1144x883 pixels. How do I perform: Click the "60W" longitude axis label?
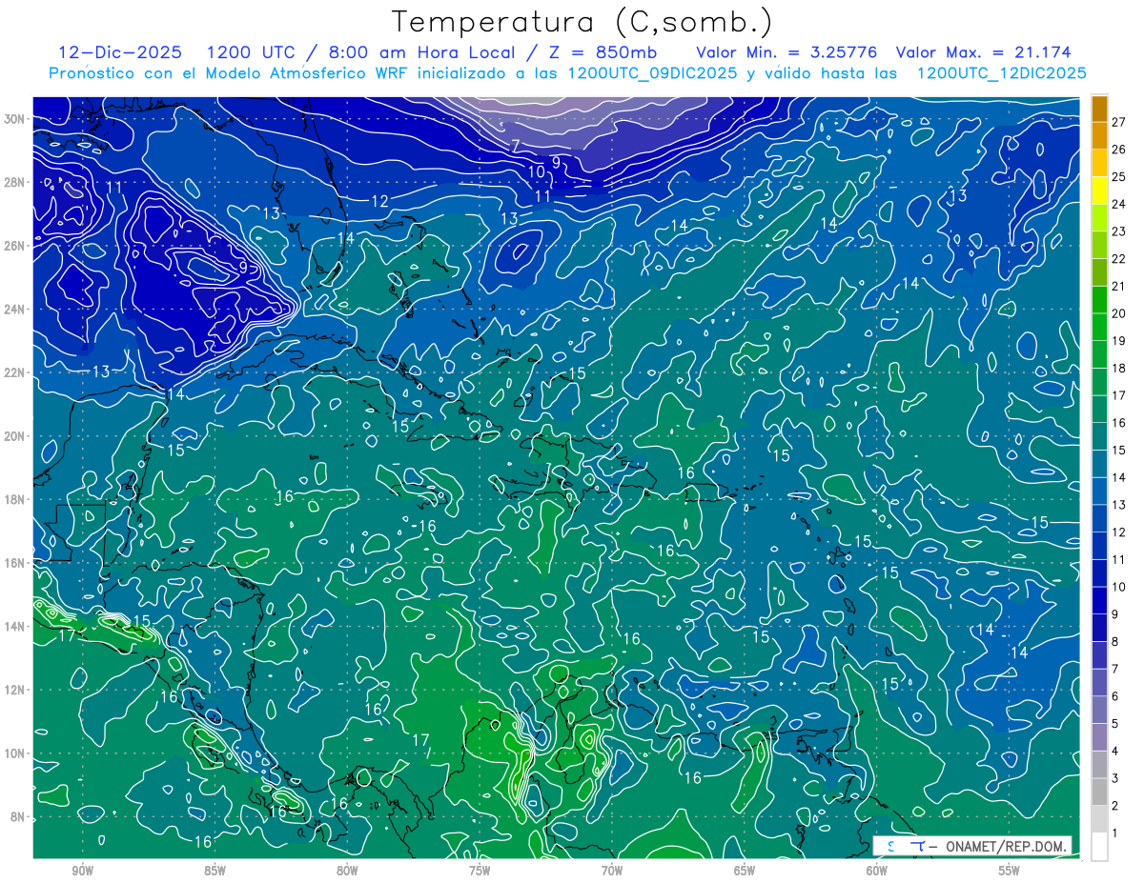[877, 871]
